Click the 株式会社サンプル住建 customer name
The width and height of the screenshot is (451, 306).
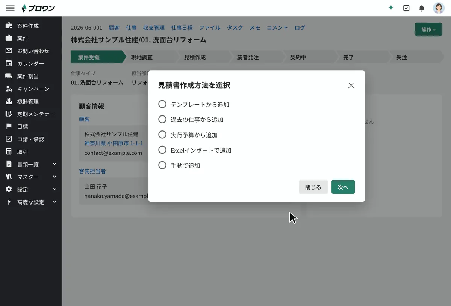pos(111,134)
